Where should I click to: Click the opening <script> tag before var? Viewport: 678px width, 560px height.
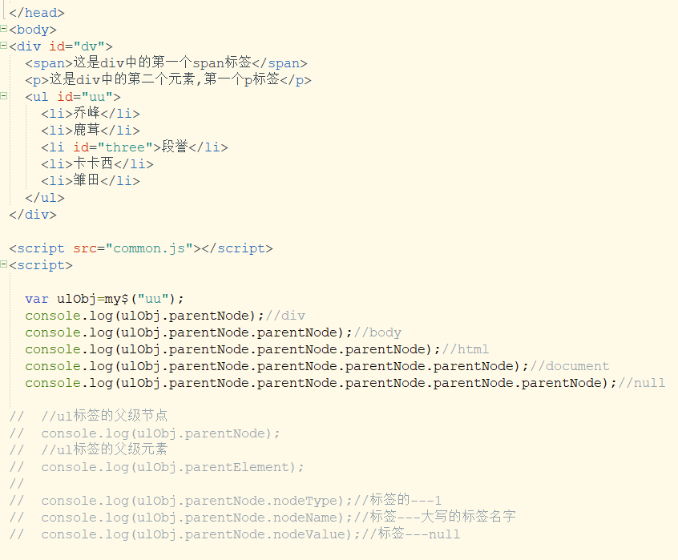click(x=41, y=265)
